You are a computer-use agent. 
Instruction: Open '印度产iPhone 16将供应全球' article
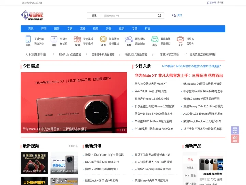[x=152, y=99]
